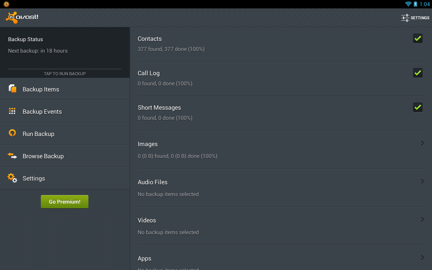
Task: Disable the Short Messages checkbox
Action: (418, 107)
